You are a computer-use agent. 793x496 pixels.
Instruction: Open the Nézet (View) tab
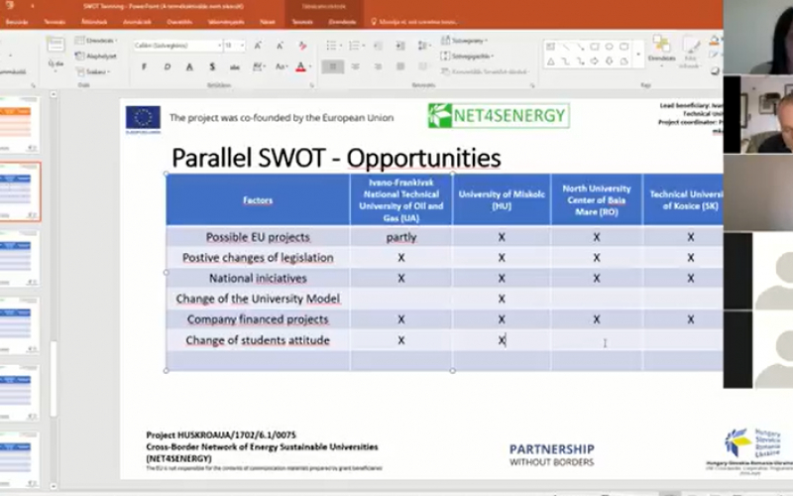point(268,22)
